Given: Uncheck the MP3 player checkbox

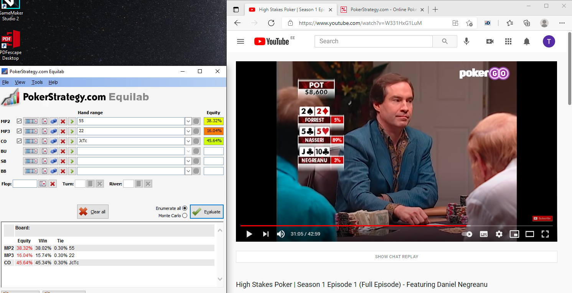Looking at the screenshot, I should (x=19, y=131).
